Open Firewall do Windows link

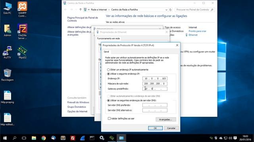[x=78, y=103]
